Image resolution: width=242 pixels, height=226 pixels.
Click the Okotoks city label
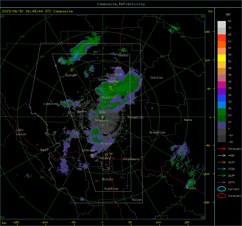pos(108,179)
